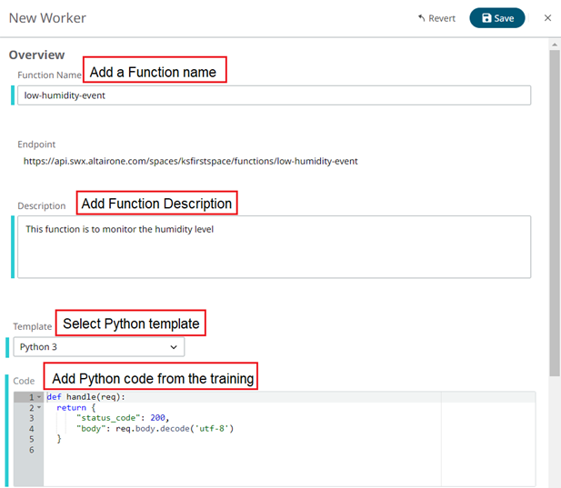The image size is (561, 488).
Task: Close the New Worker panel
Action: (x=547, y=18)
